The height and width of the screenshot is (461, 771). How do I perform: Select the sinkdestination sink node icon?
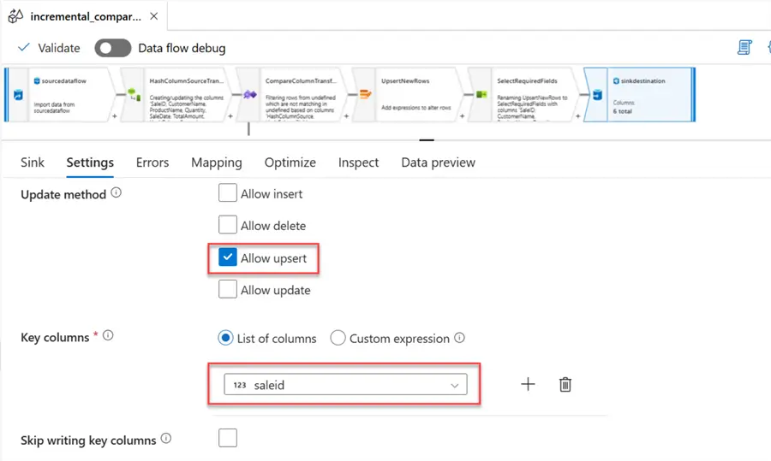point(596,95)
